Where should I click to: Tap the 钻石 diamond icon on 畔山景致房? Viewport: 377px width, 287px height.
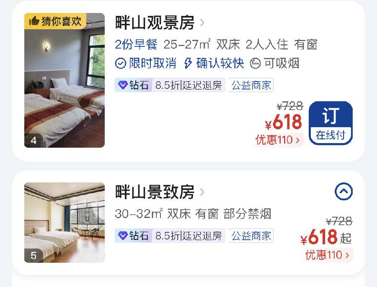(x=123, y=236)
